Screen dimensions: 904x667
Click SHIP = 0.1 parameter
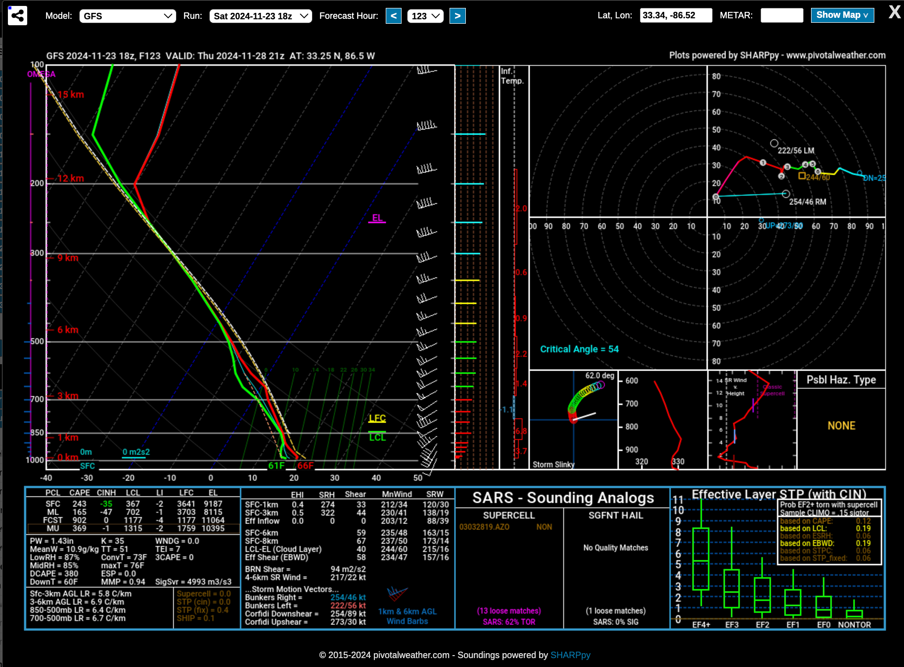pos(195,619)
